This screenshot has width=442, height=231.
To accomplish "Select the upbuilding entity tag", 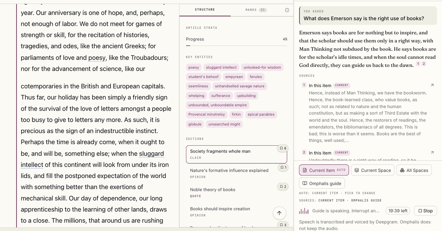I will [246, 96].
